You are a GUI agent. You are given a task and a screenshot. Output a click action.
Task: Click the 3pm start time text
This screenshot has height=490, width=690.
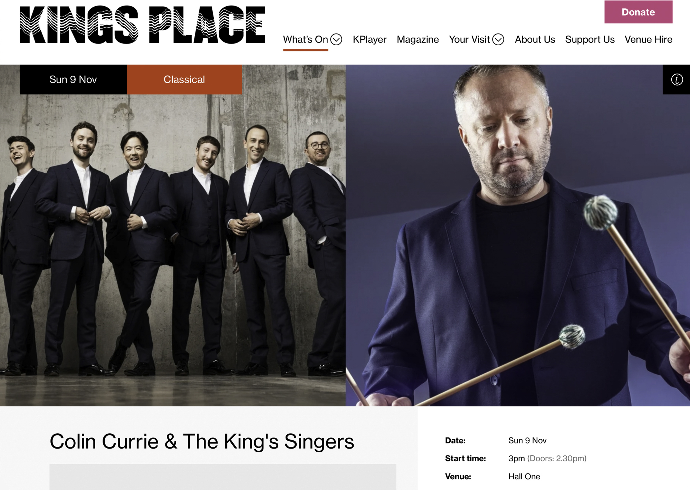pos(516,459)
